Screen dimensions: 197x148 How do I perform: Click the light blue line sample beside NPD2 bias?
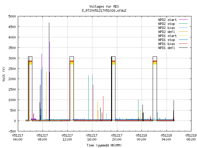183,28
